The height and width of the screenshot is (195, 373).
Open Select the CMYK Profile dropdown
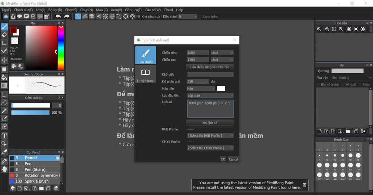[210, 148]
